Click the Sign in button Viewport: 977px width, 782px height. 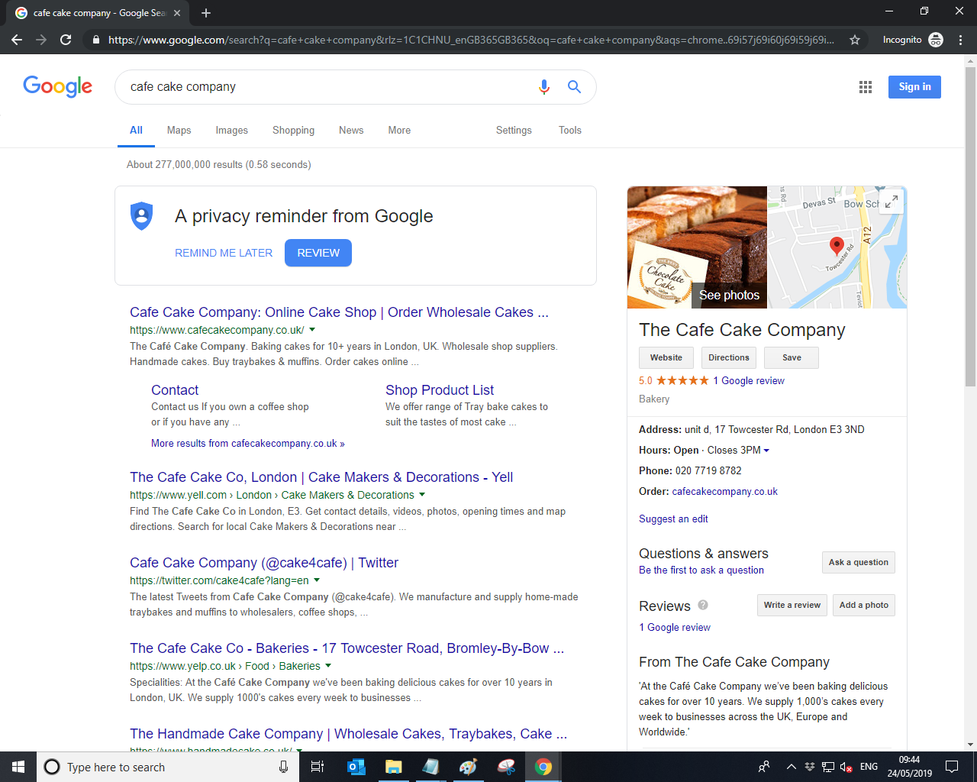(x=914, y=87)
